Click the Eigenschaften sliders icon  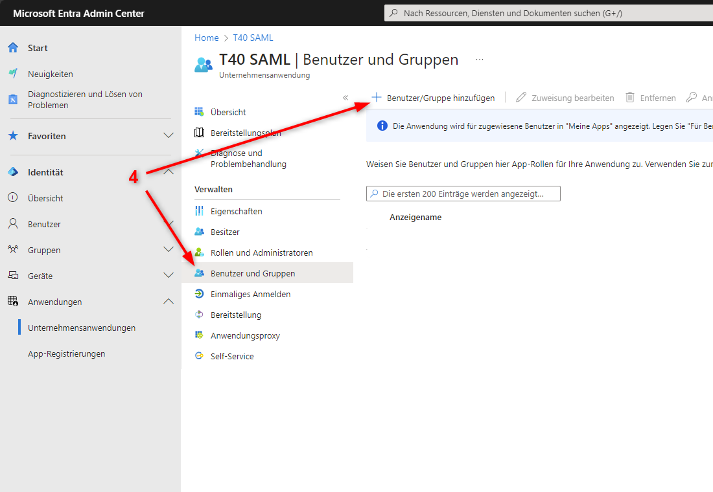(199, 211)
